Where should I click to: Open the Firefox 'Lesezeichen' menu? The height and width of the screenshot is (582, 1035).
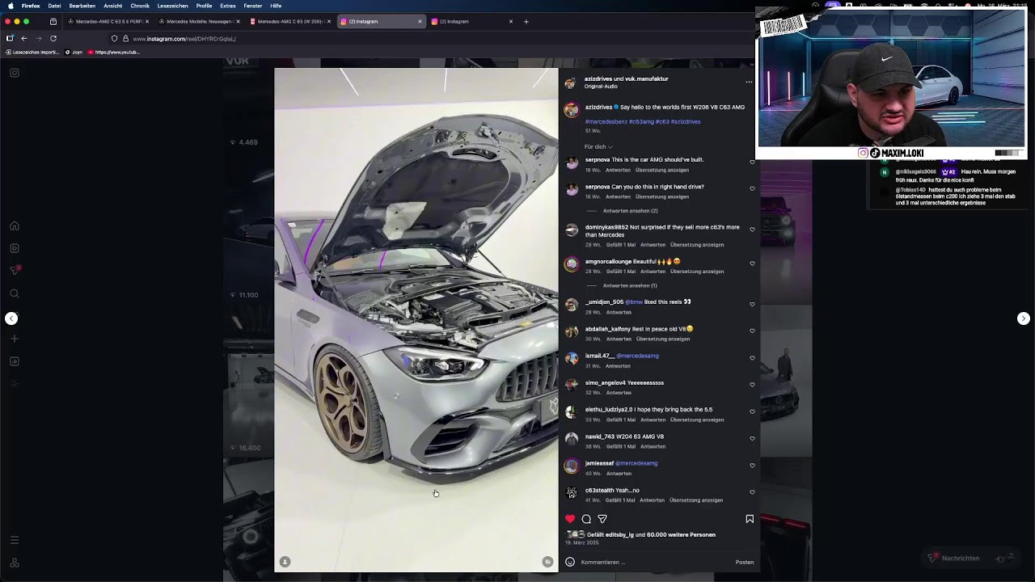[172, 6]
